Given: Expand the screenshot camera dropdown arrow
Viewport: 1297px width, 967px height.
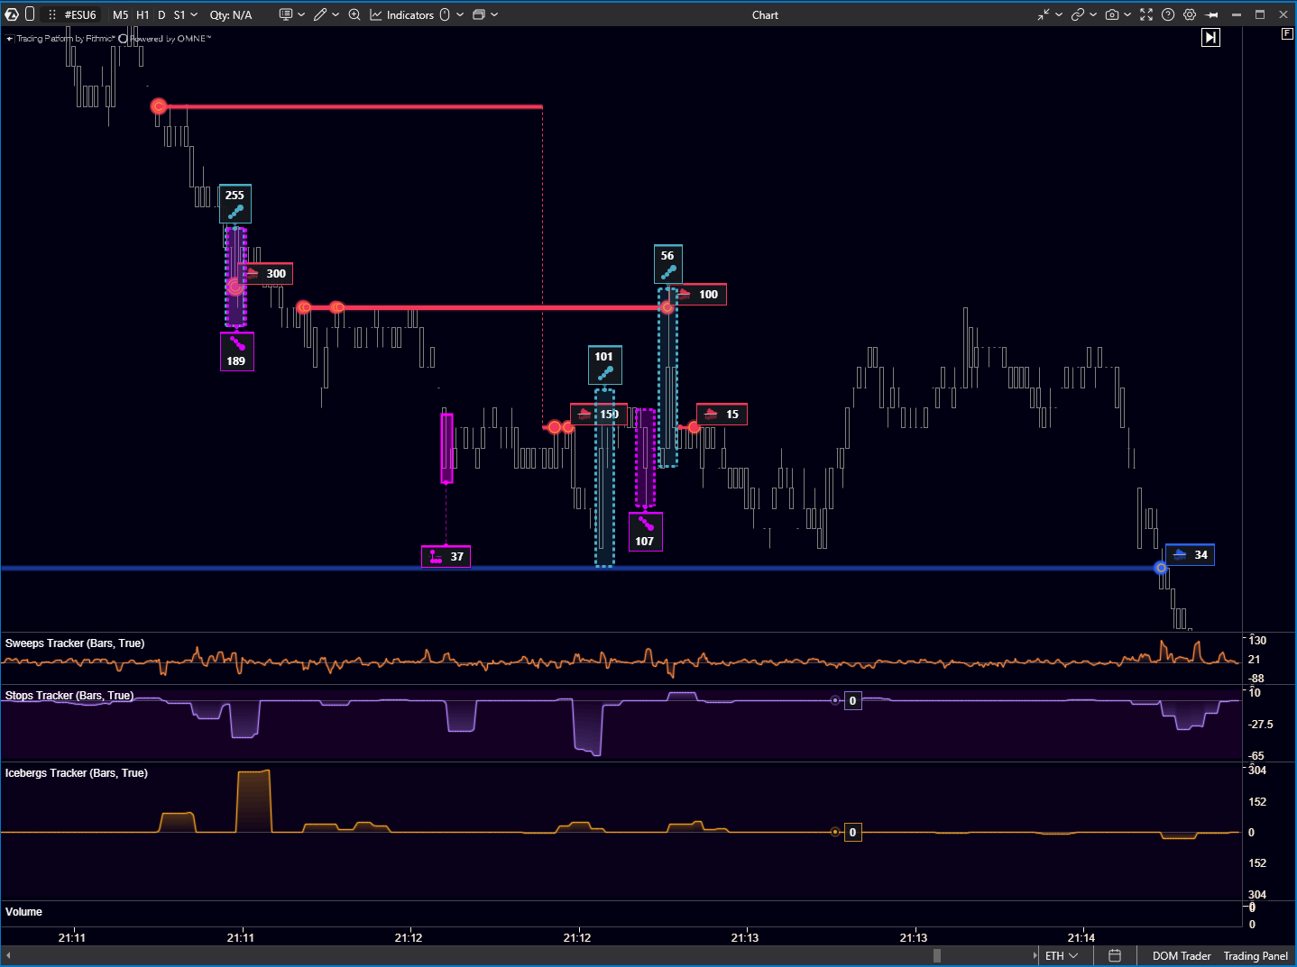Looking at the screenshot, I should (1127, 15).
